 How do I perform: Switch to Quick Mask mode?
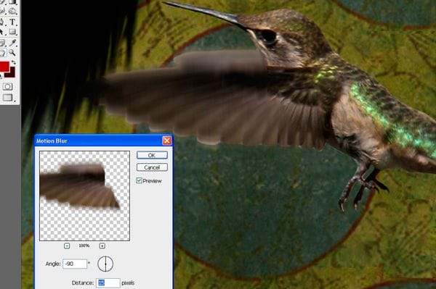[x=7, y=87]
